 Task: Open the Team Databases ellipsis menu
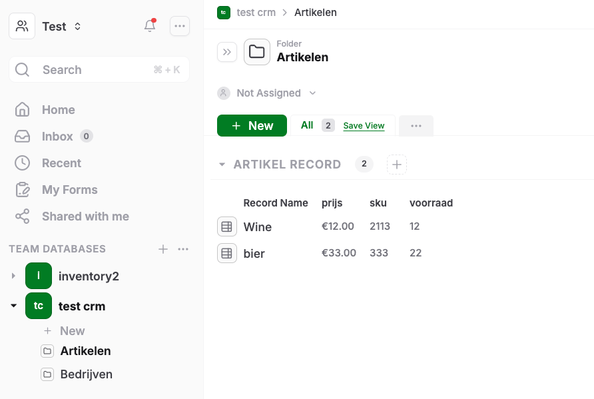click(x=183, y=249)
